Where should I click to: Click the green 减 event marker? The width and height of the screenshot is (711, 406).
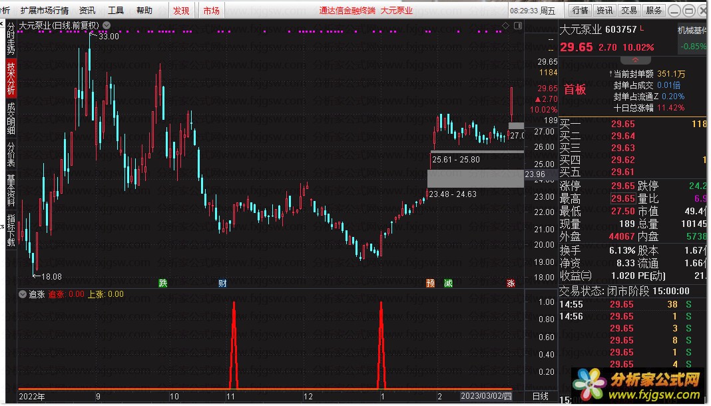(x=448, y=284)
